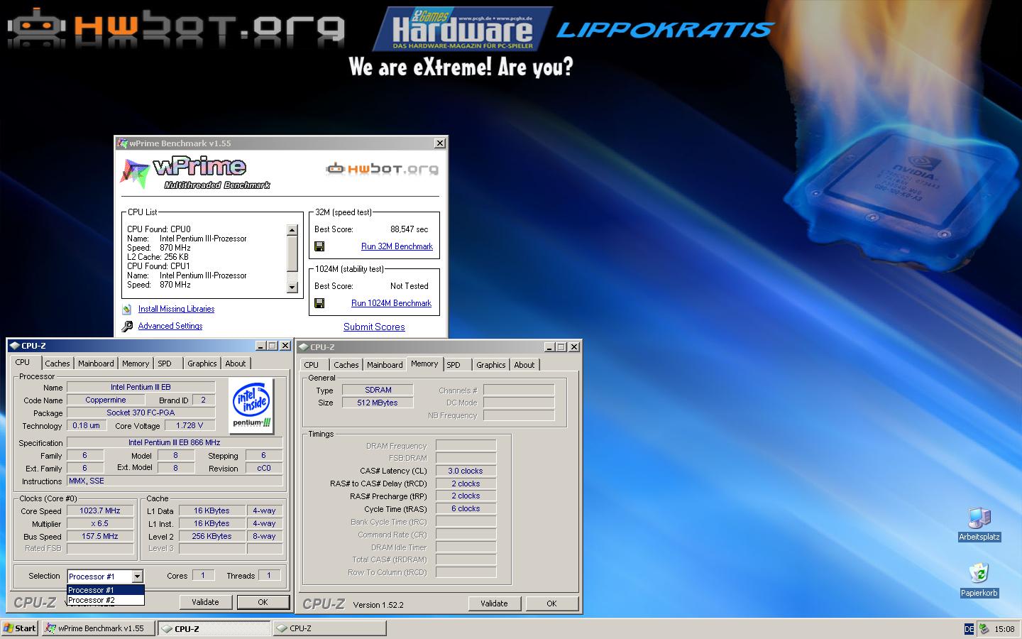This screenshot has height=639, width=1022.
Task: Click Validate in right CPU-Z window
Action: click(494, 603)
